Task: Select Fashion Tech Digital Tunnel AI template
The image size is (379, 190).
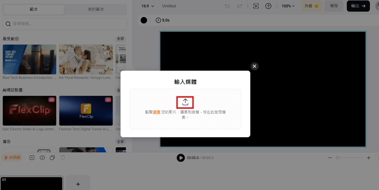Action: [86, 111]
